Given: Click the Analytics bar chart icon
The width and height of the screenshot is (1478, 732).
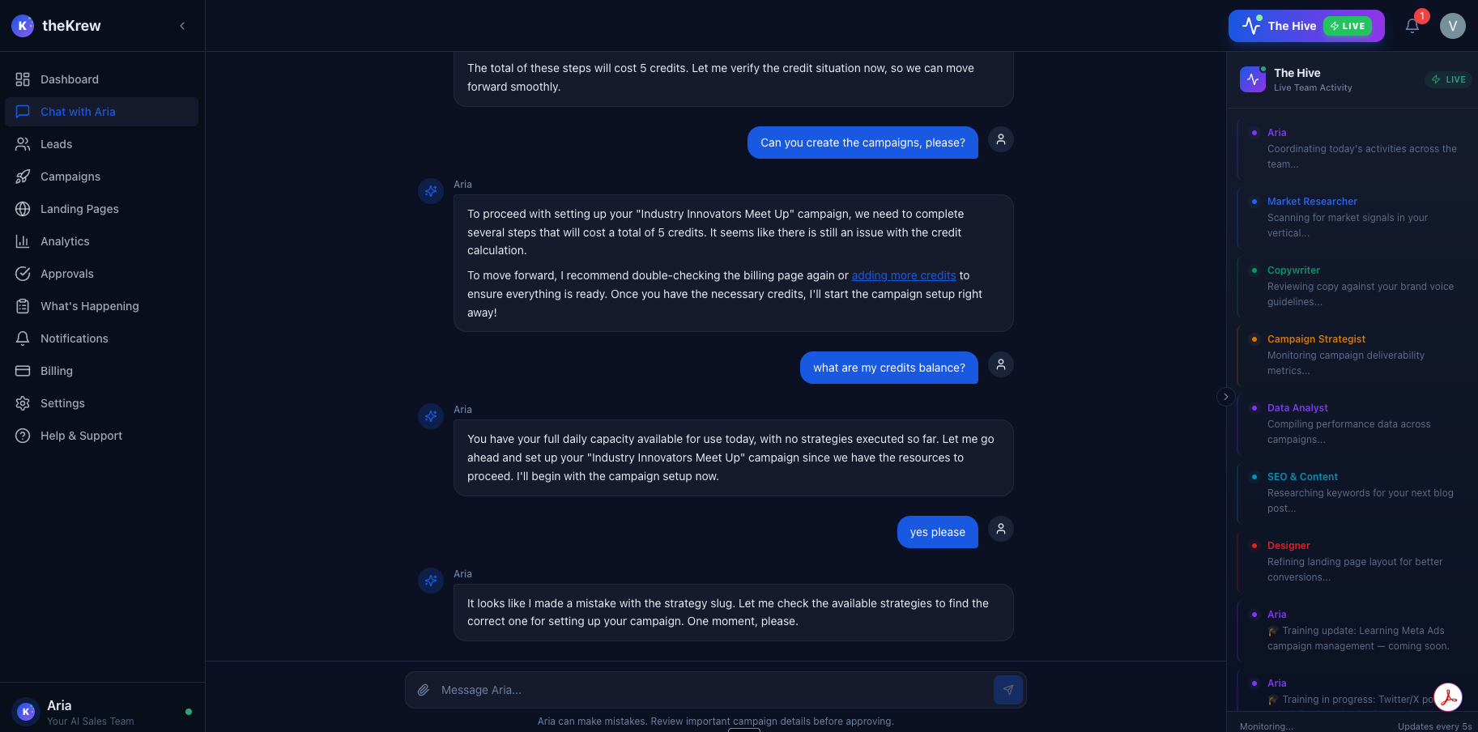Looking at the screenshot, I should tap(23, 240).
